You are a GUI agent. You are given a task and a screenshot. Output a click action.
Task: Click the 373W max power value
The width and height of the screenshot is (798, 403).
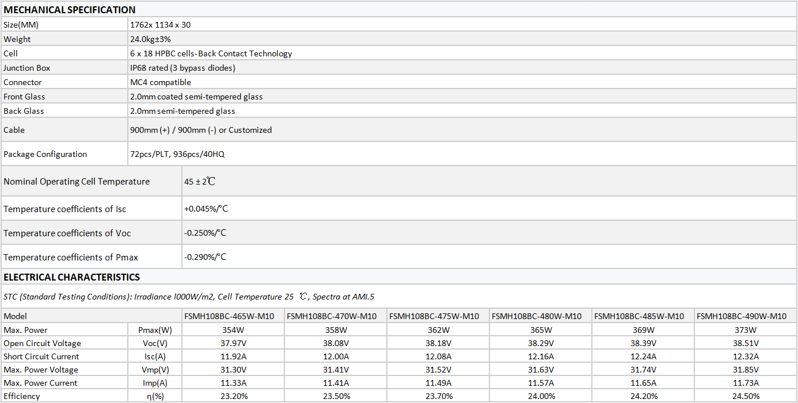pos(745,330)
